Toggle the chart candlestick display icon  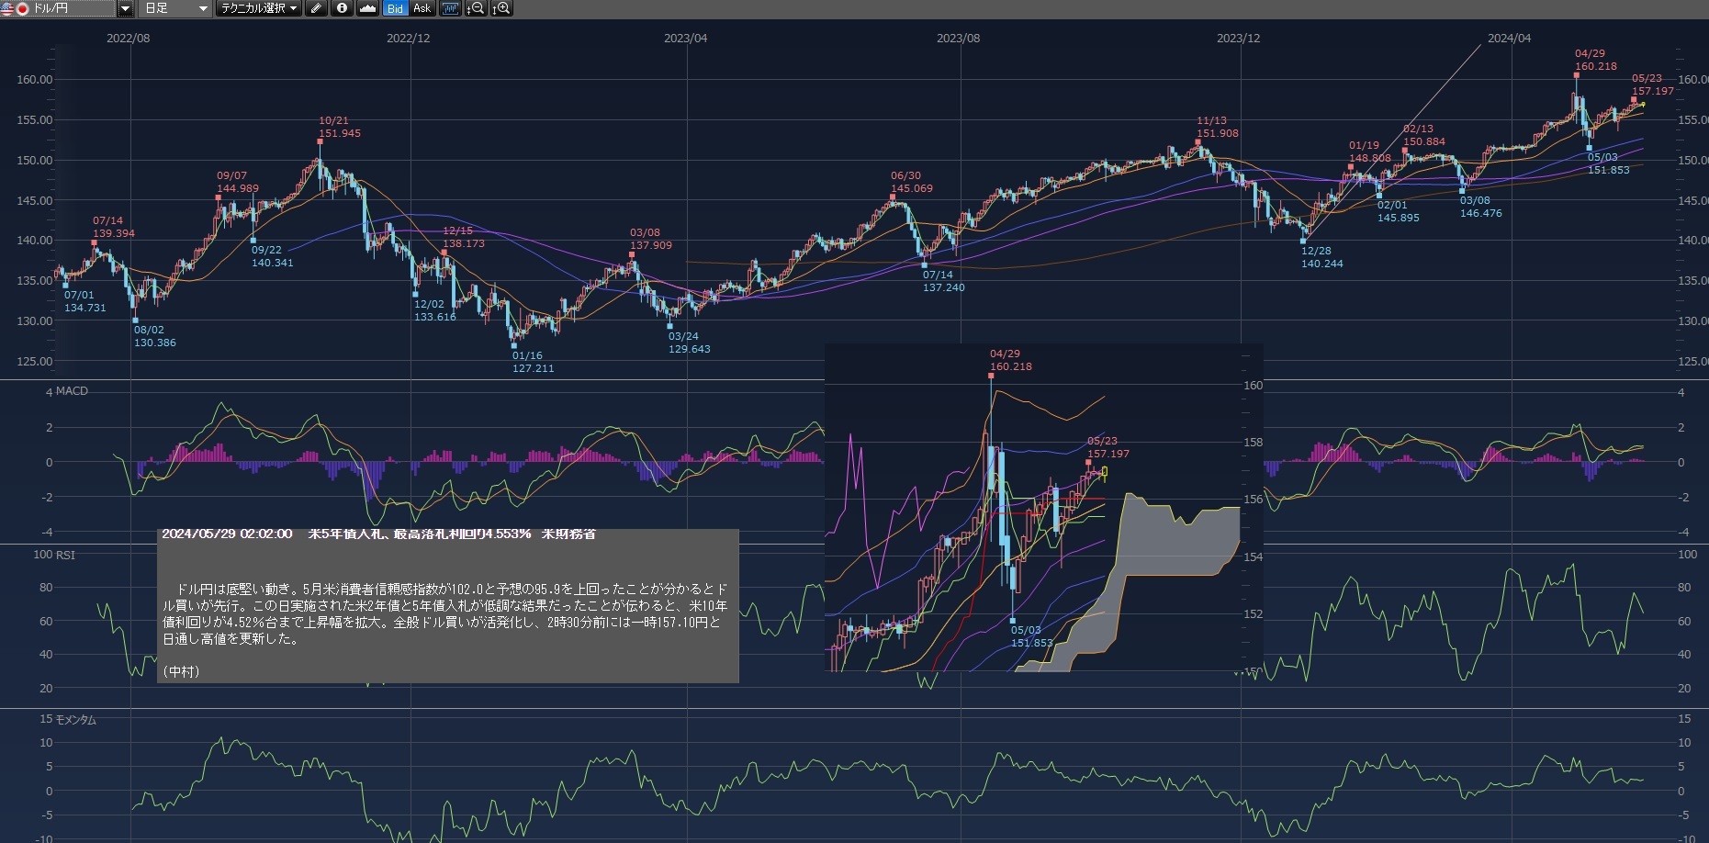pyautogui.click(x=450, y=8)
